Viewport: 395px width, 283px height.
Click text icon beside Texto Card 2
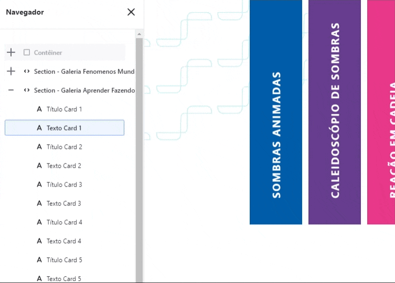pos(39,166)
